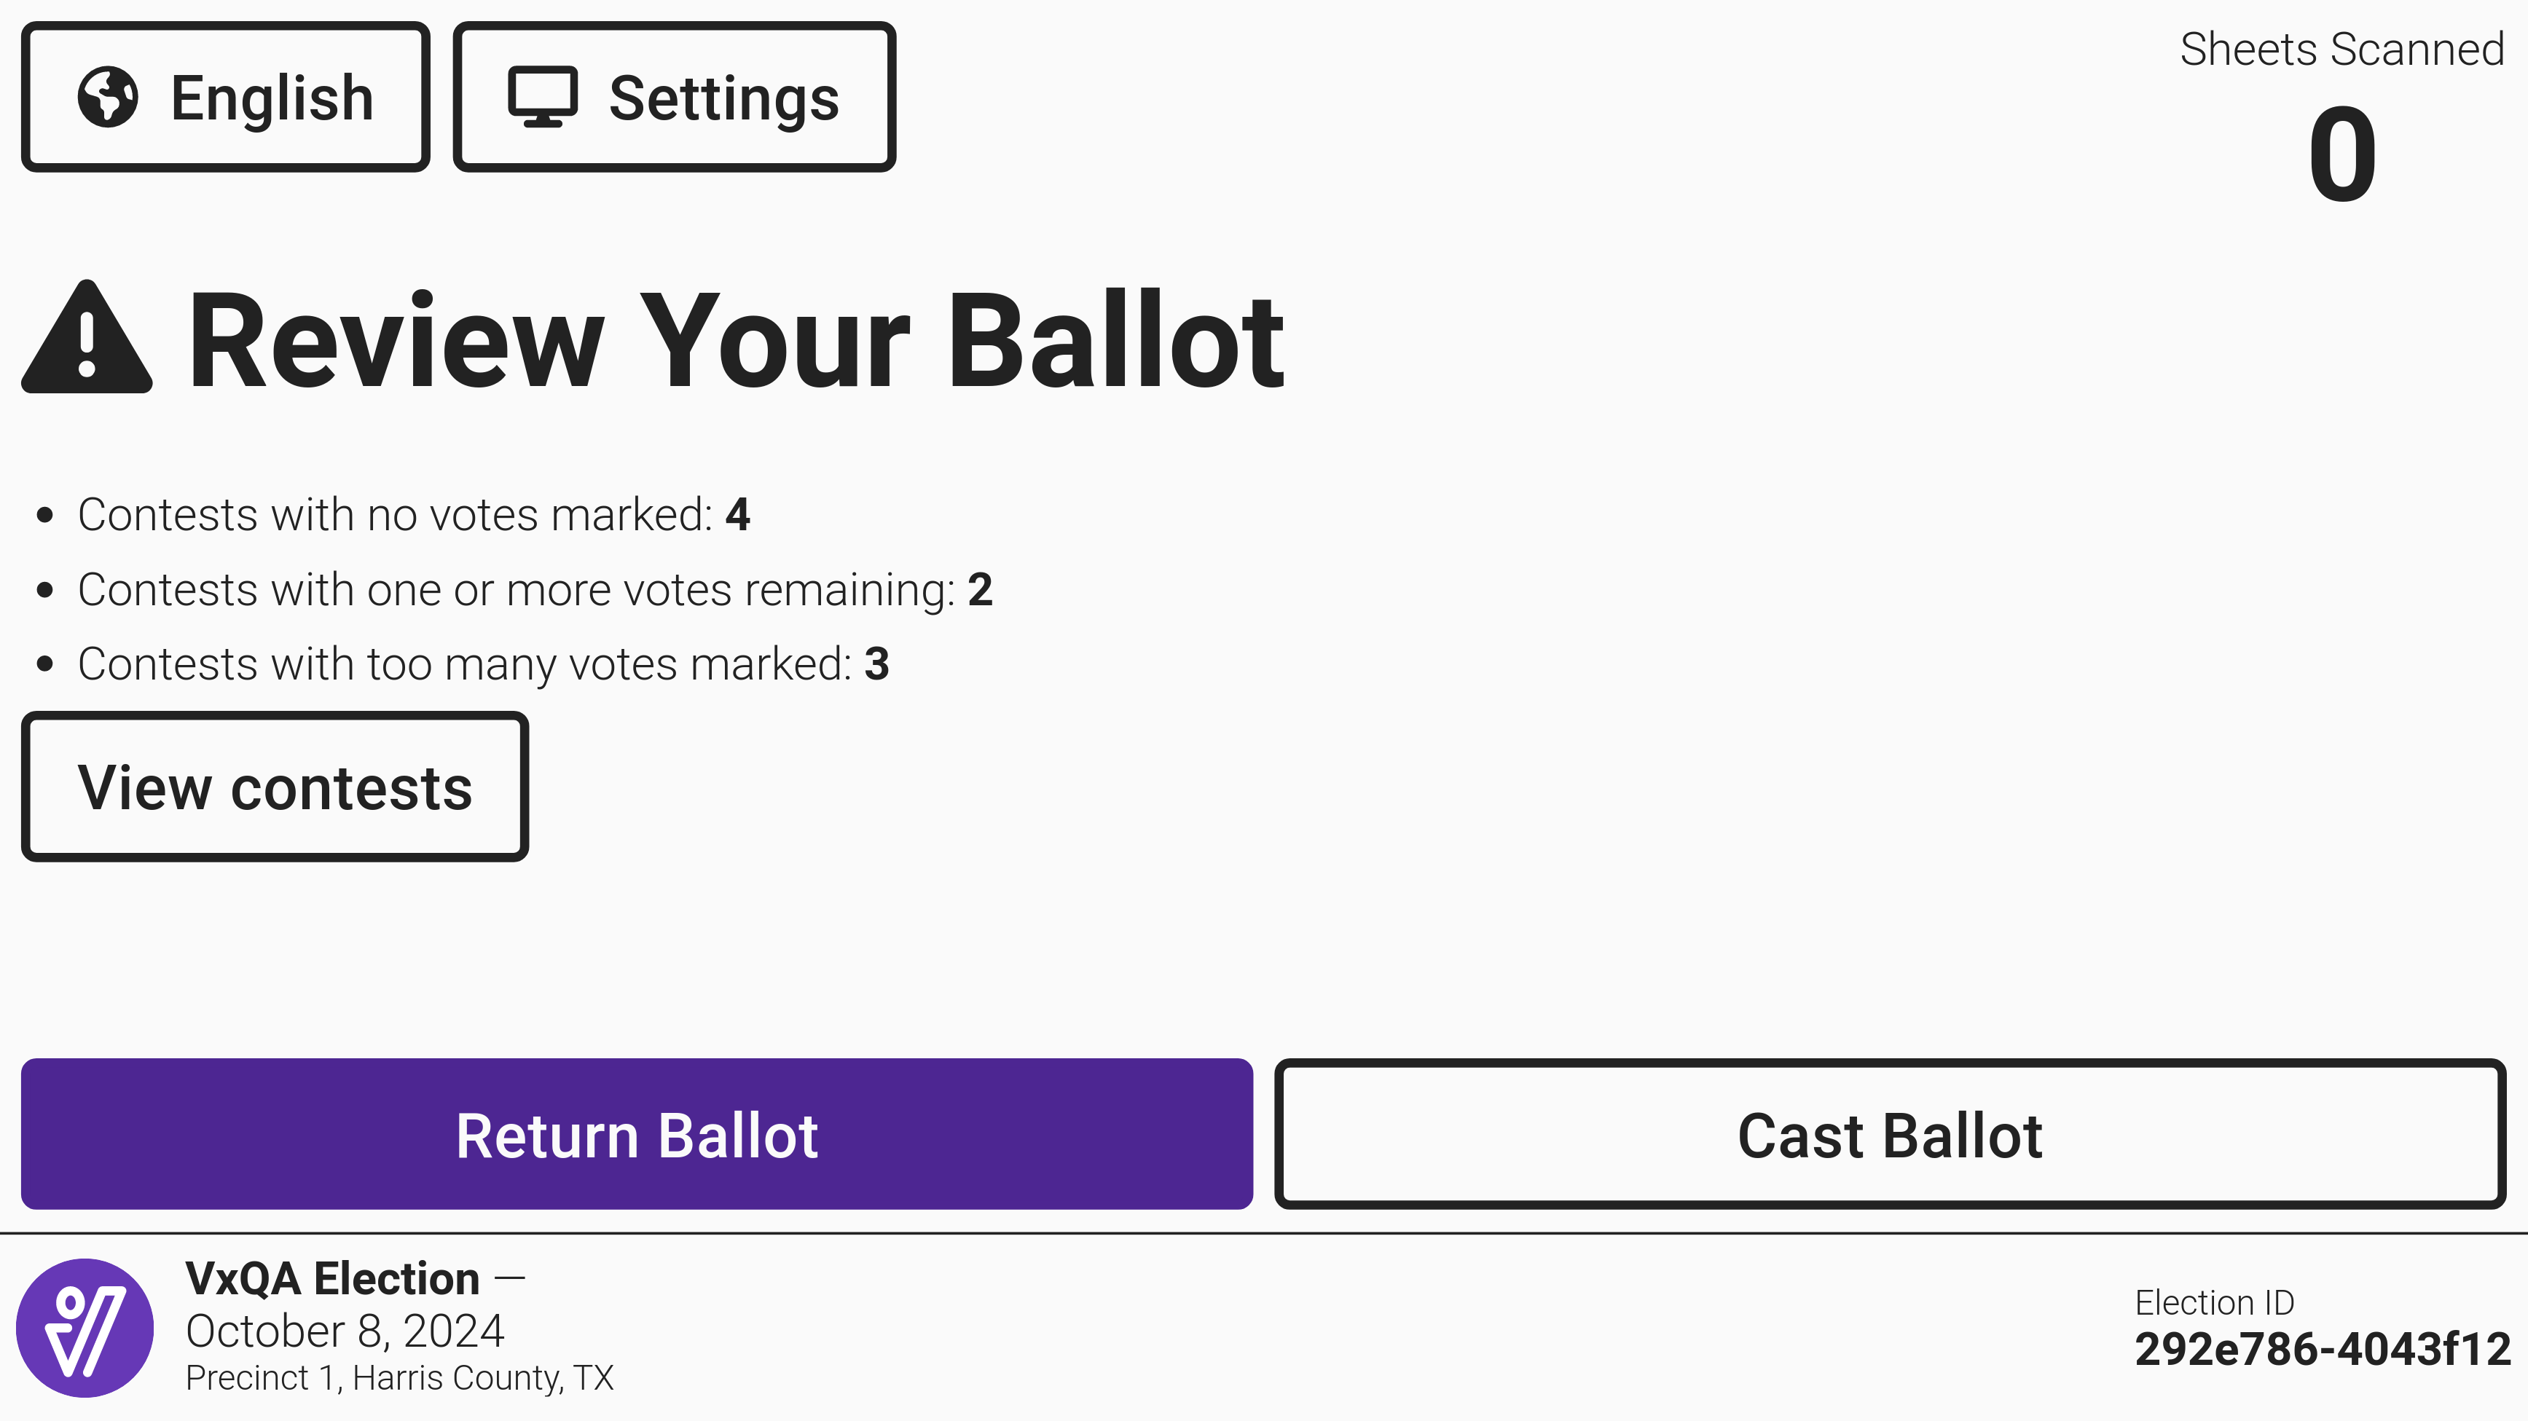2528x1421 pixels.
Task: Click the Precinct 1, Harris County, TX text
Action: point(399,1378)
